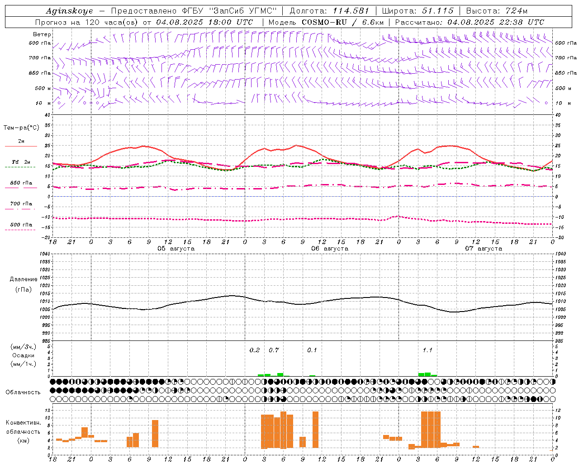Click the "06 августа" date label
The height and width of the screenshot is (463, 579).
tap(330, 249)
